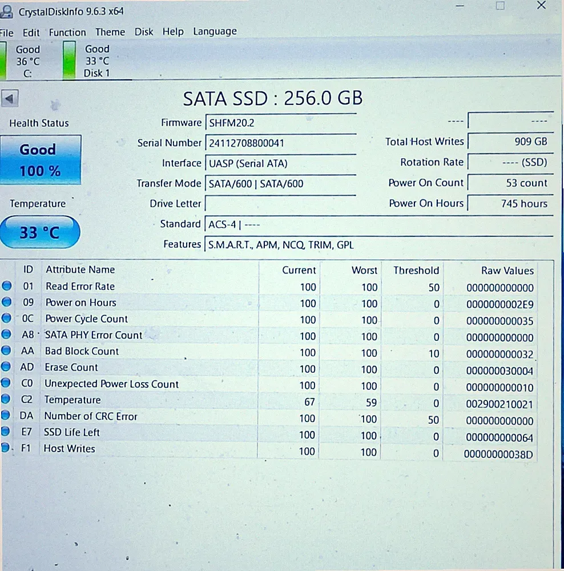Click the empty Drive Letter field
This screenshot has width=564, height=571.
point(280,204)
